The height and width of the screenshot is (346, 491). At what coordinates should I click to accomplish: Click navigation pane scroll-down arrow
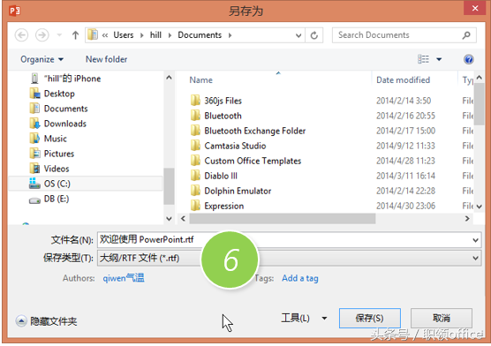click(x=169, y=219)
